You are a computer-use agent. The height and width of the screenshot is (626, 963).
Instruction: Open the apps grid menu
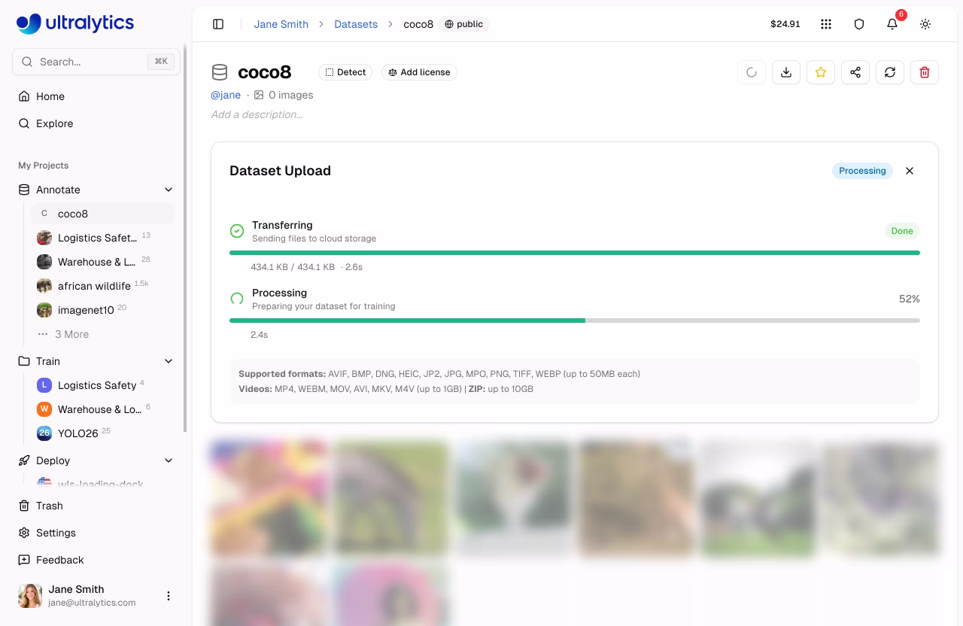pos(826,24)
